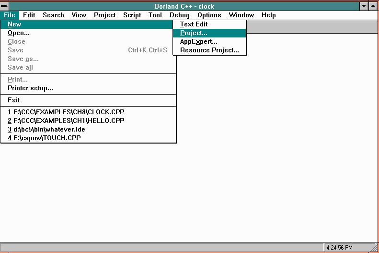Reopen recent file TOUCH.CPP
Image resolution: width=379 pixels, height=253 pixels.
point(88,138)
